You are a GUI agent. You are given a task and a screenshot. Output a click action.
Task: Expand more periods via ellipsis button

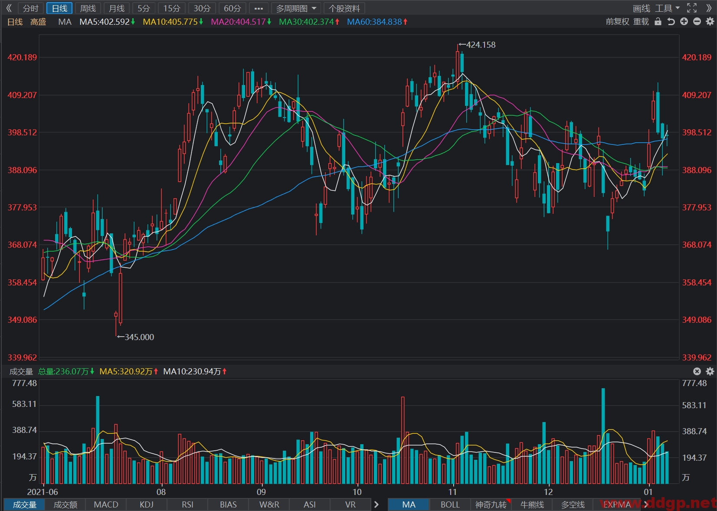click(x=259, y=8)
